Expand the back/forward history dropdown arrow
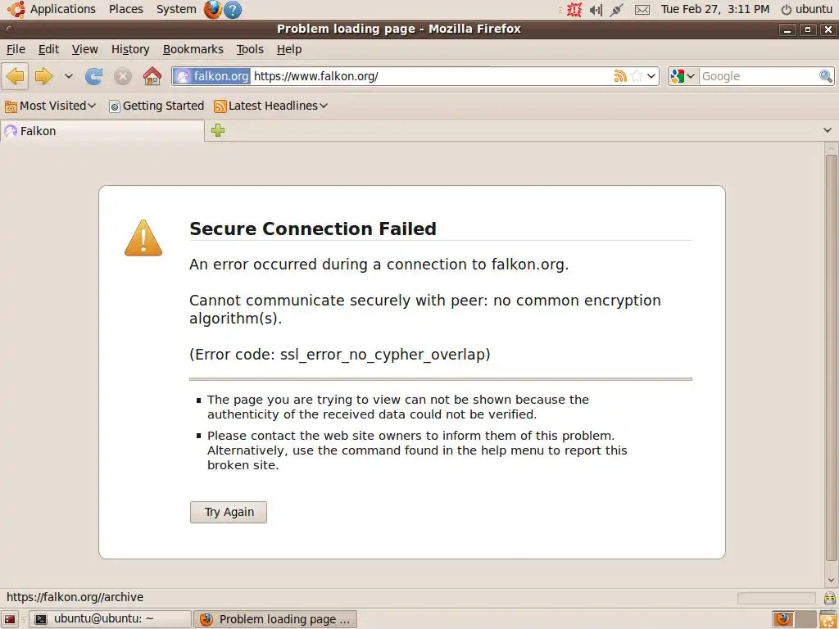The height and width of the screenshot is (629, 839). pos(69,76)
